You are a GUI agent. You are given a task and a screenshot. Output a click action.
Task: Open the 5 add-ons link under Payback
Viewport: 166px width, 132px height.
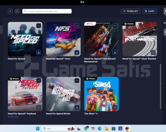(13, 117)
